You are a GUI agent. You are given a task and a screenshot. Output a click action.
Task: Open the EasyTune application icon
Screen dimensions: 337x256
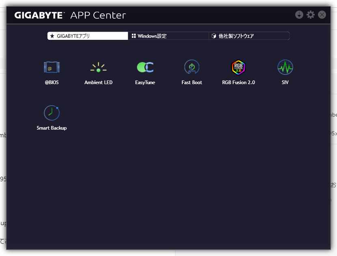[145, 67]
